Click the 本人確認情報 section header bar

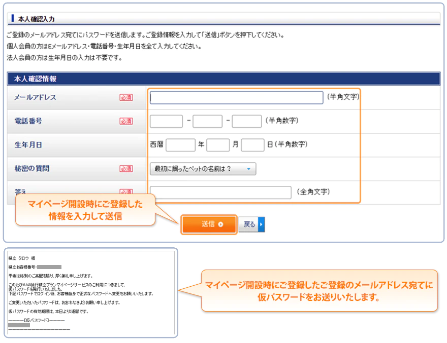pos(223,79)
